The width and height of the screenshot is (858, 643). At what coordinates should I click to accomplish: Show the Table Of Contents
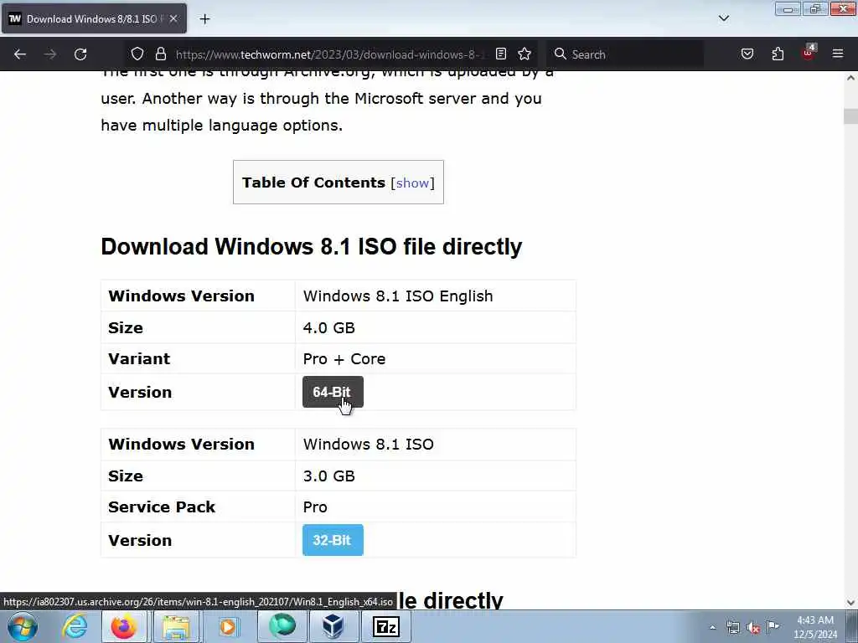pyautogui.click(x=412, y=183)
